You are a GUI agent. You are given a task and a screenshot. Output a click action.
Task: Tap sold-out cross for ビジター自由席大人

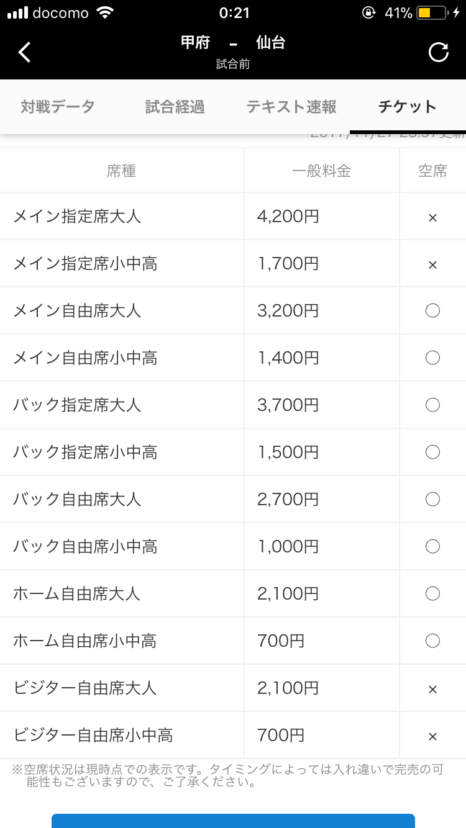(x=432, y=689)
